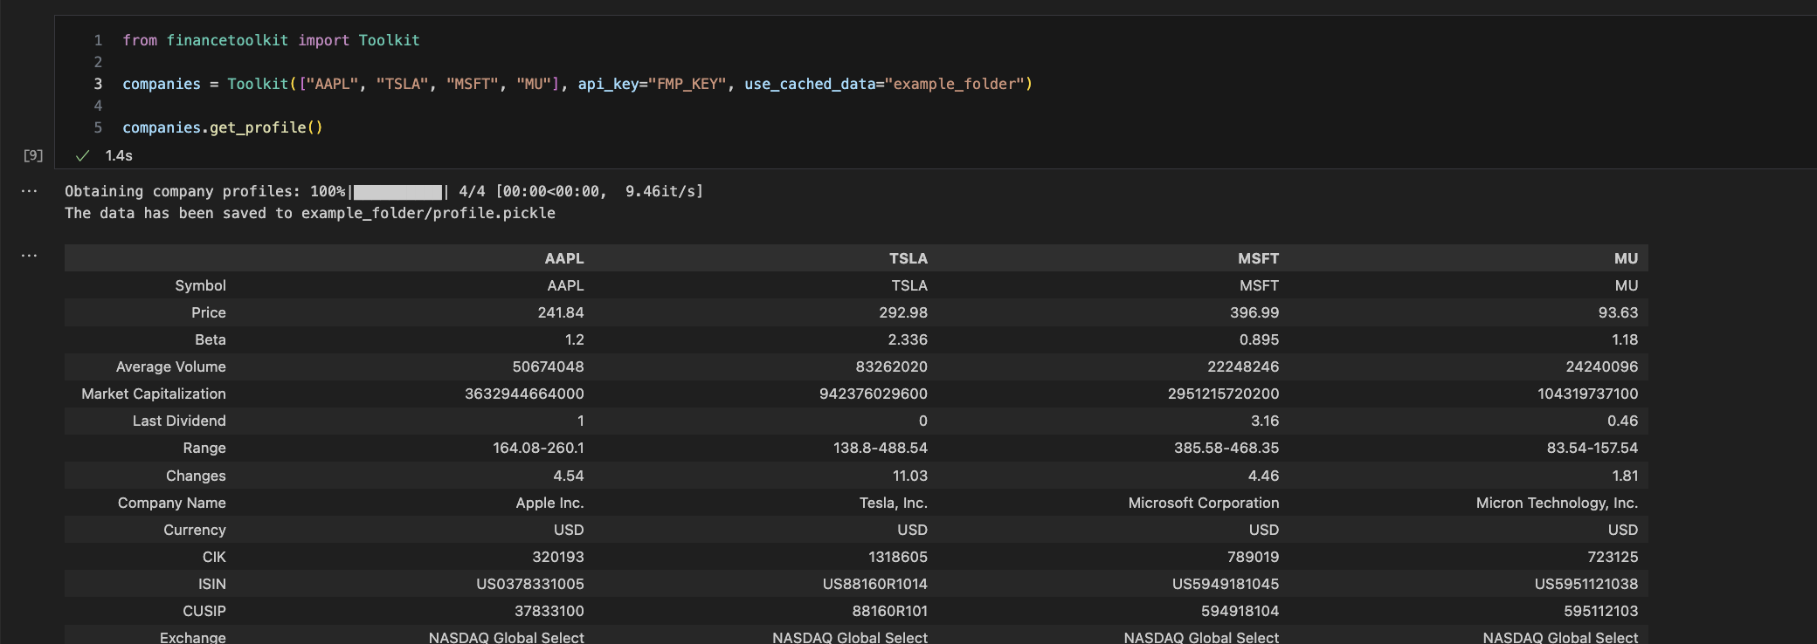Click MU range 83.54-157.54
Image resolution: width=1817 pixels, height=644 pixels.
(1592, 448)
